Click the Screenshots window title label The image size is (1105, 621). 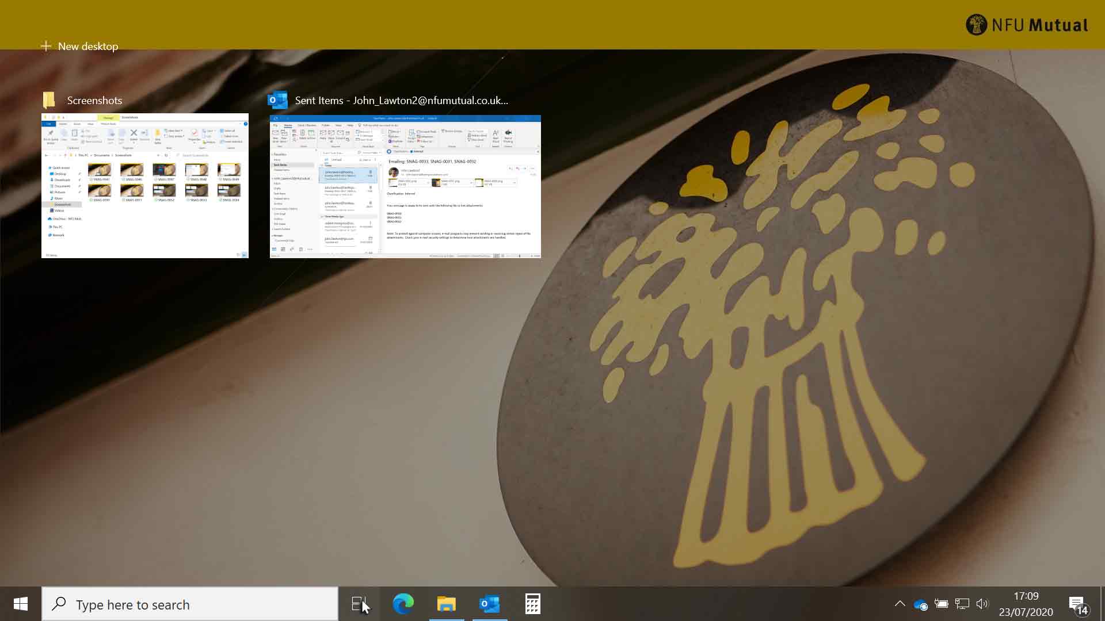click(94, 101)
